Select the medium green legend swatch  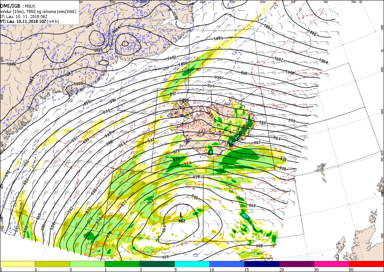click(122, 264)
